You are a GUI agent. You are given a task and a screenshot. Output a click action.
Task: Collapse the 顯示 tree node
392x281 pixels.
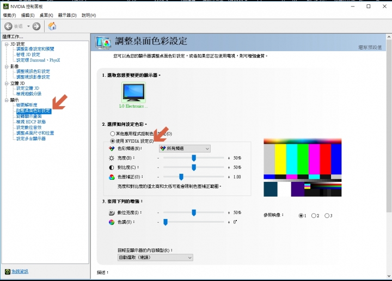7,100
